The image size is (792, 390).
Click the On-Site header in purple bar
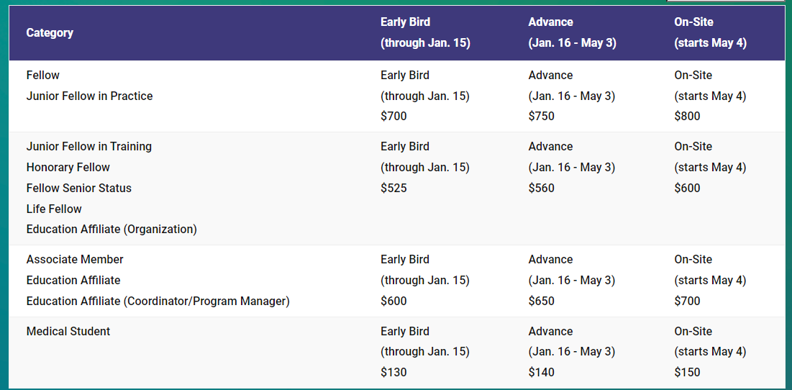[693, 22]
